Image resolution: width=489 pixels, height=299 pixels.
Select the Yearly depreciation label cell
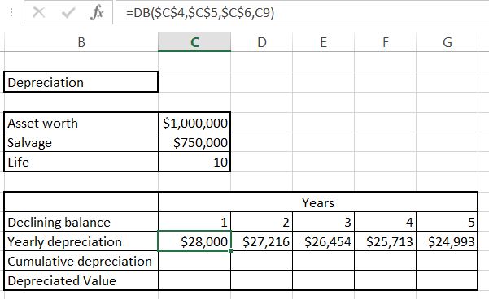81,241
